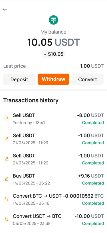
Task: Open the -0.00010532 BTC conversion entry
Action: (x=54, y=199)
